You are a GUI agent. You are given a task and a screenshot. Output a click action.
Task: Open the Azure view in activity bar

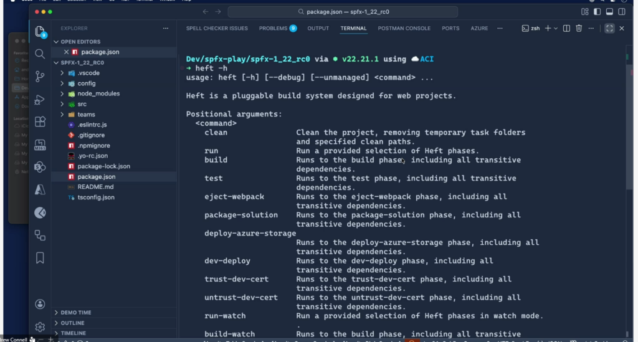[x=40, y=189]
